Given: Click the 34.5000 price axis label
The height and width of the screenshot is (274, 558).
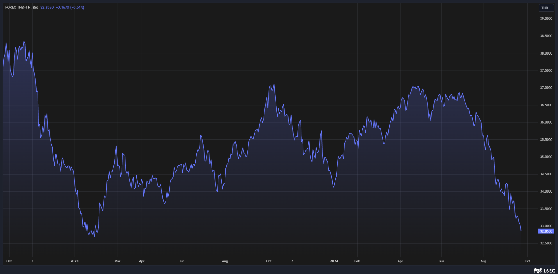Looking at the screenshot, I should [546, 174].
